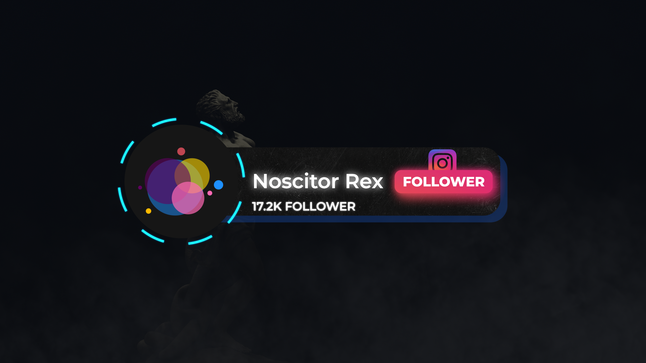Click the small orange dot below the logo
The image size is (646, 363).
[148, 211]
